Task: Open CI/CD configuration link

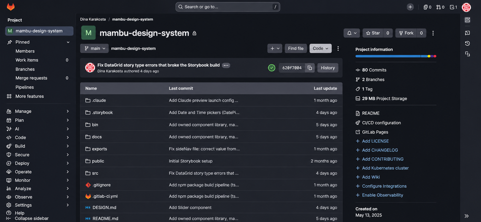Action: pyautogui.click(x=381, y=123)
